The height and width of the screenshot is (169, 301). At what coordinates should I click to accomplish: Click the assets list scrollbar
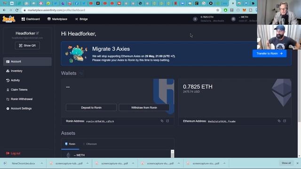coord(173,154)
